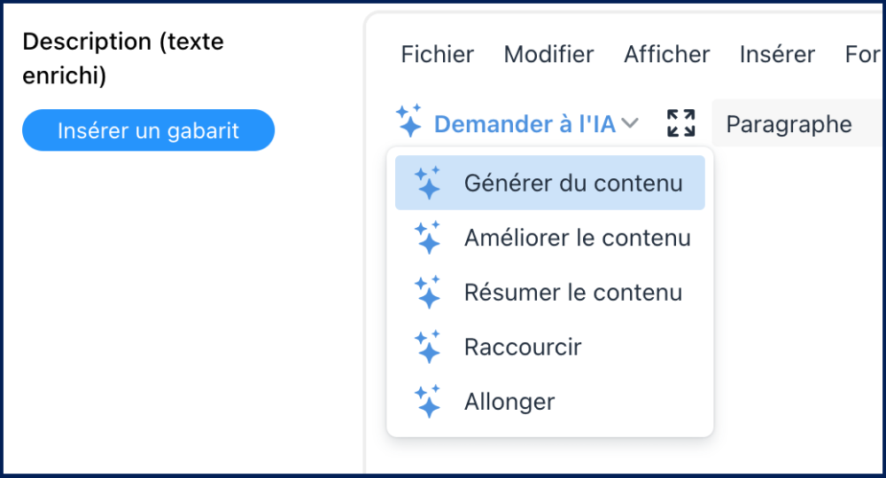The width and height of the screenshot is (886, 478).
Task: Open the Paragraphe style dropdown
Action: 789,124
